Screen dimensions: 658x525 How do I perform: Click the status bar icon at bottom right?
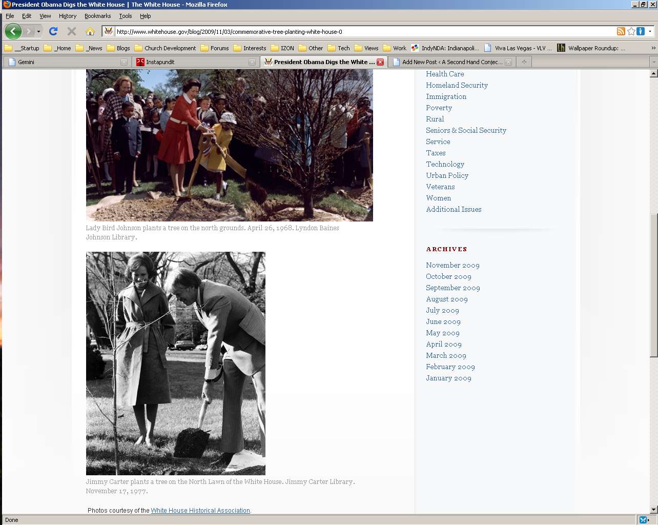click(644, 520)
